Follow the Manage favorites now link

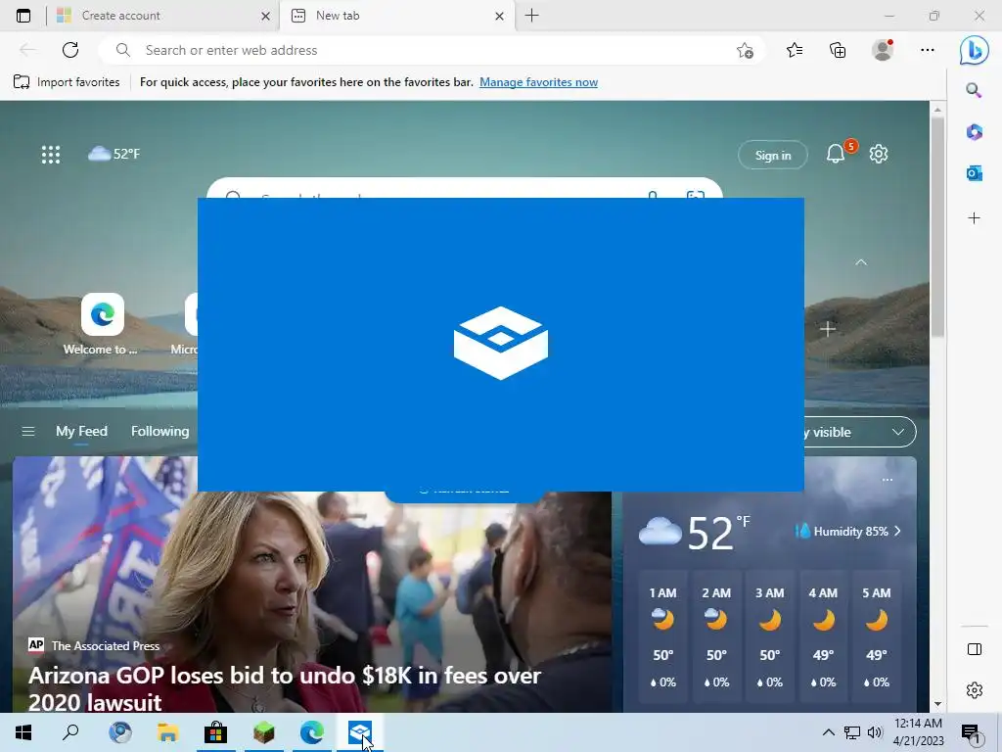point(539,82)
